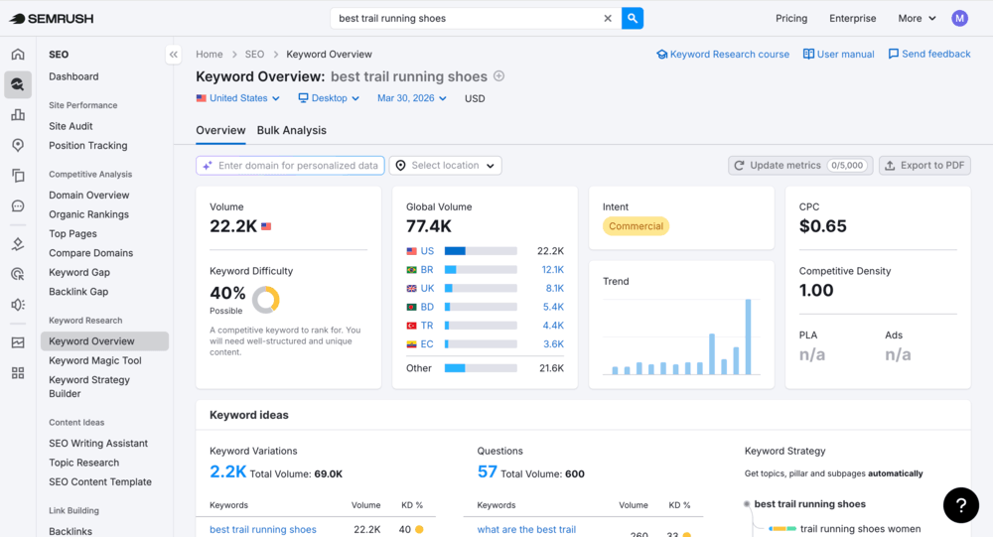The height and width of the screenshot is (537, 993).
Task: Click the blue search magnifier button
Action: 632,19
